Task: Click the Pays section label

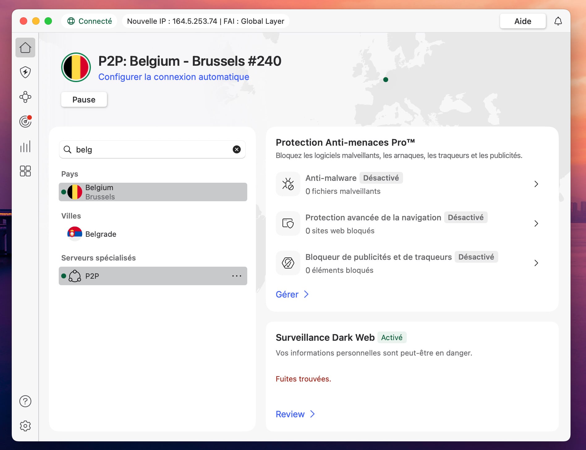Action: tap(70, 174)
